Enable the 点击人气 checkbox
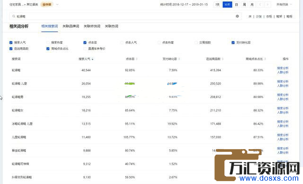The width and height of the screenshot is (303, 184). [x=122, y=42]
